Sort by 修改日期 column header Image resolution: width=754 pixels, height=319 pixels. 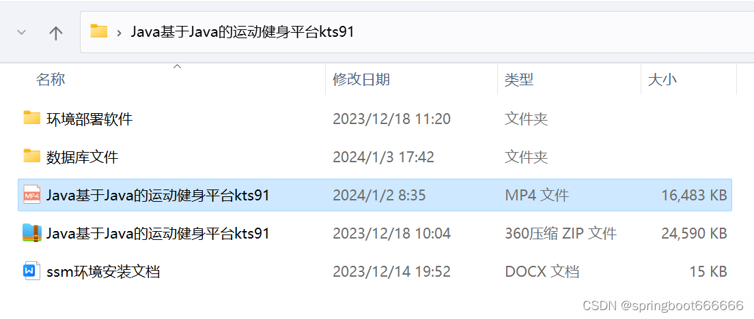tap(361, 79)
